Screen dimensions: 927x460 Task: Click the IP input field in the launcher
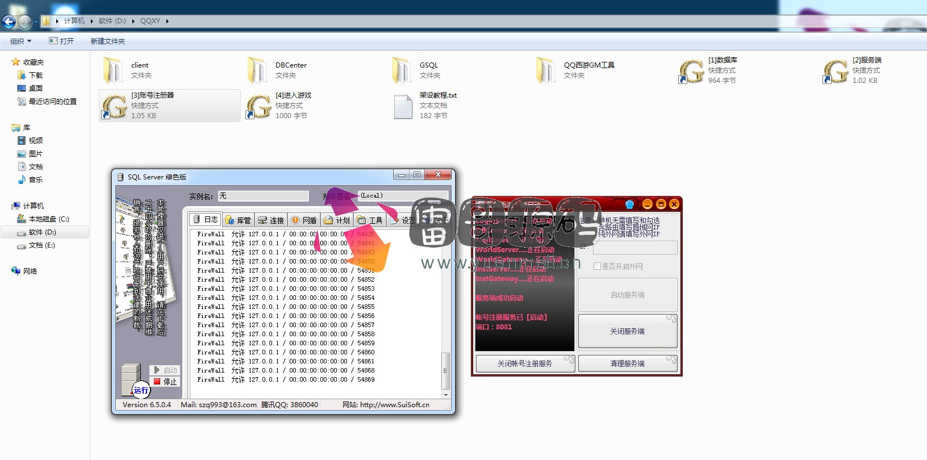pyautogui.click(x=635, y=248)
